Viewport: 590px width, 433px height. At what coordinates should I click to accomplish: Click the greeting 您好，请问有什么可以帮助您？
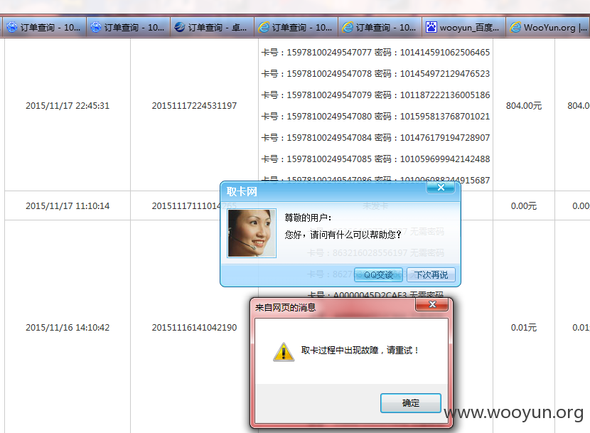(x=343, y=235)
